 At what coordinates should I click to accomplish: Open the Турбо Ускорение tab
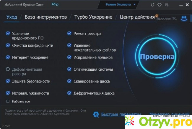[x=93, y=17]
